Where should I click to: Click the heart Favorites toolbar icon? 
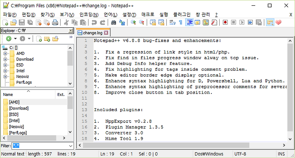click(279, 22)
